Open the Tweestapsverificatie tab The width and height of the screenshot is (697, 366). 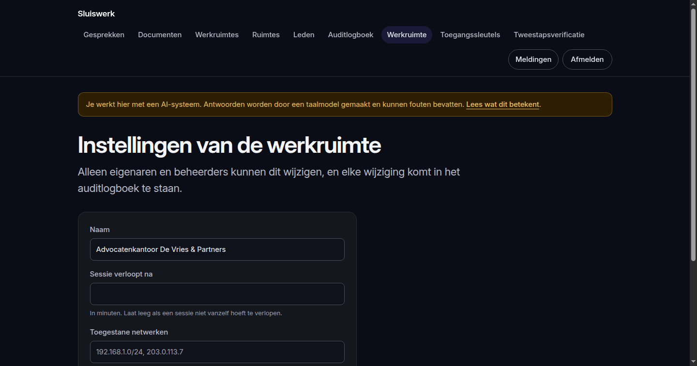point(549,35)
